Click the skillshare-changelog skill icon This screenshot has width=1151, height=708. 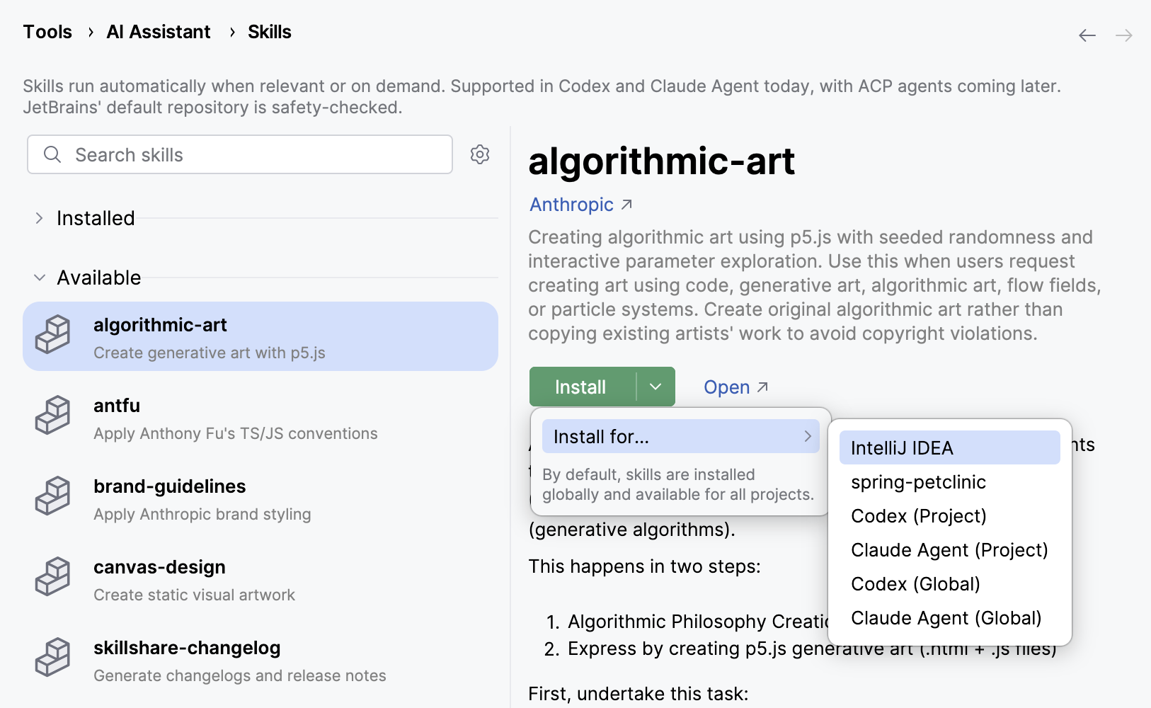click(53, 658)
